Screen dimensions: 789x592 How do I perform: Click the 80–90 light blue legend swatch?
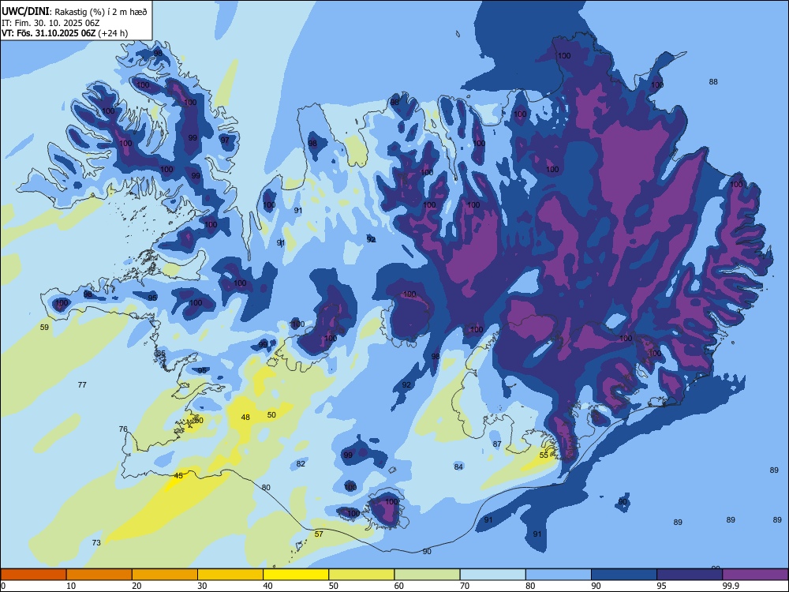point(559,575)
